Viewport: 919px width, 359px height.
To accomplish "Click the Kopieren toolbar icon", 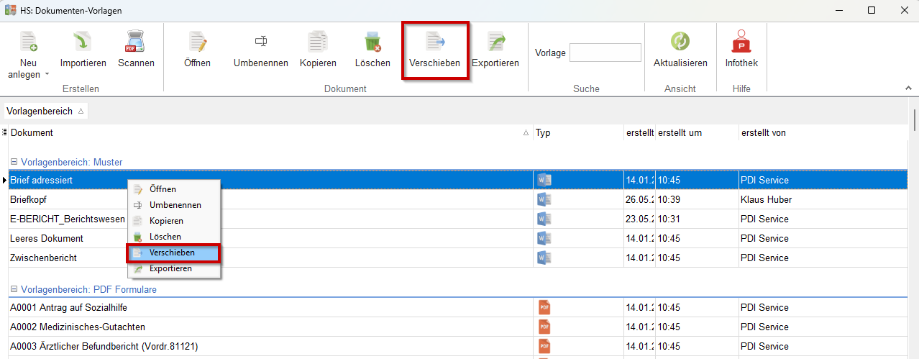I will click(x=318, y=41).
